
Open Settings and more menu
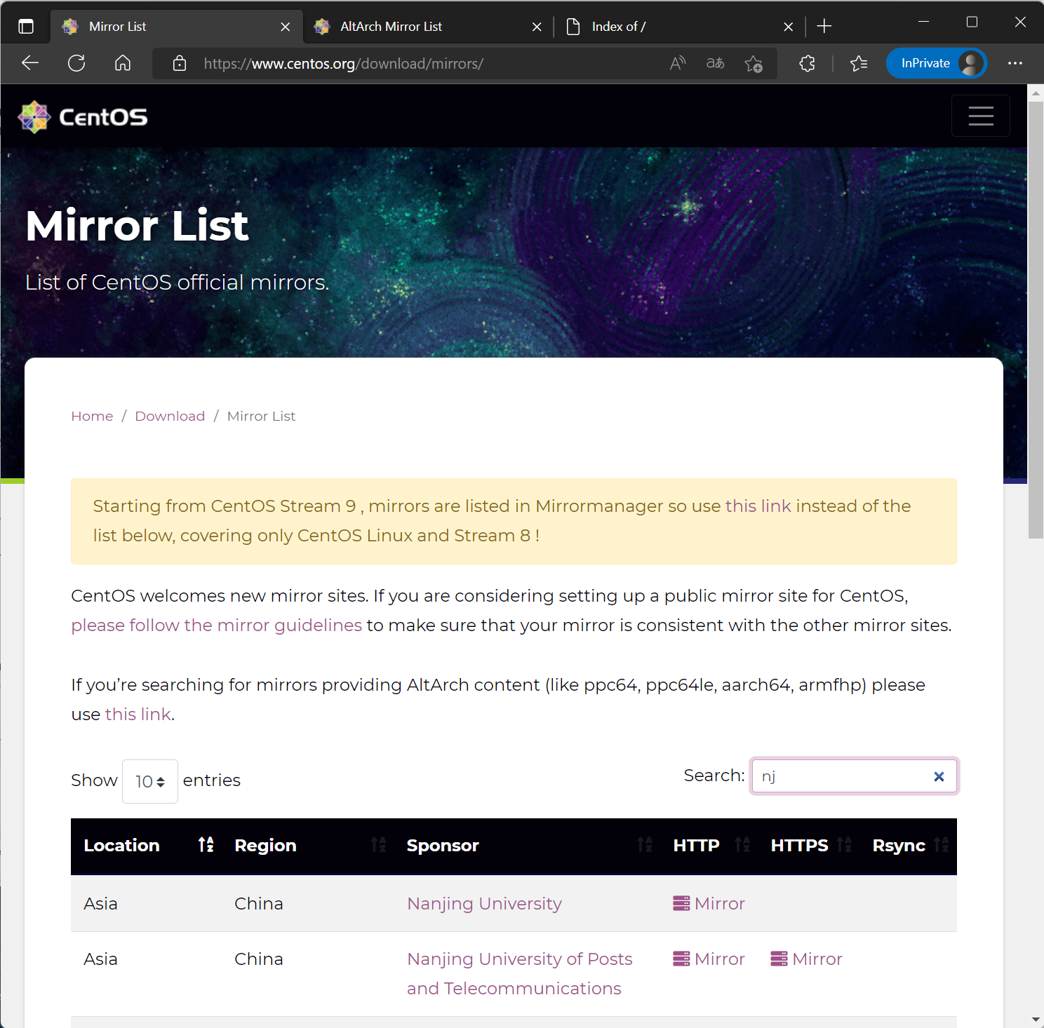(x=1015, y=63)
